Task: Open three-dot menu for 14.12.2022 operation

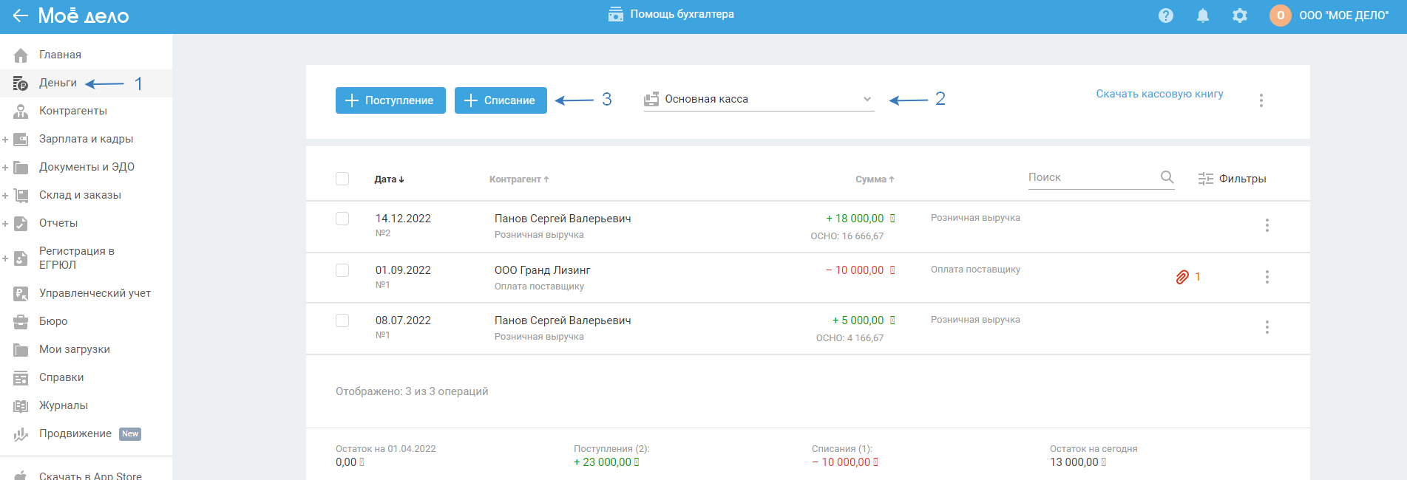Action: pyautogui.click(x=1267, y=225)
